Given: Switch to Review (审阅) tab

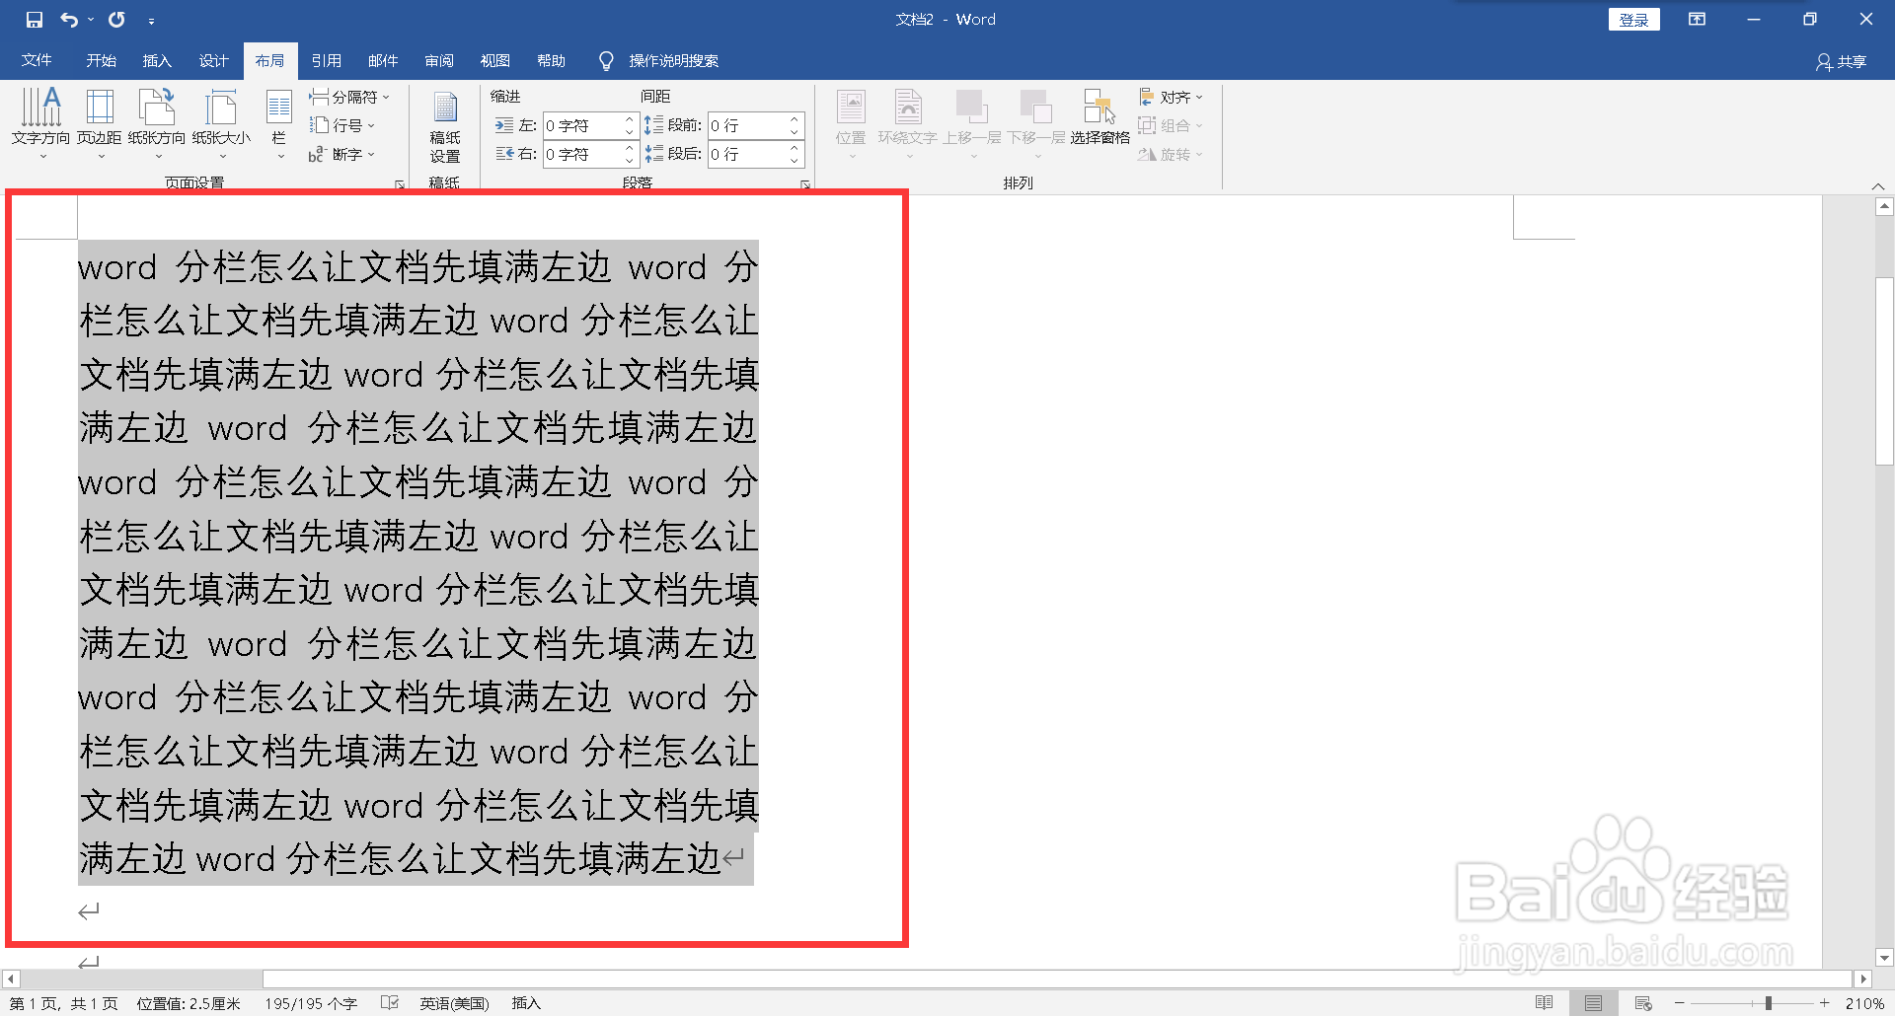Looking at the screenshot, I should coord(439,60).
